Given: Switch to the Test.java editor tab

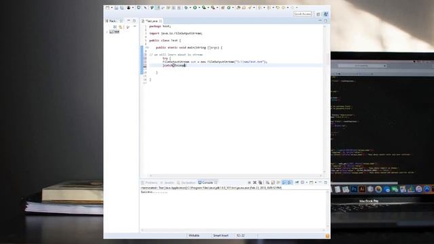Looking at the screenshot, I should click(152, 21).
